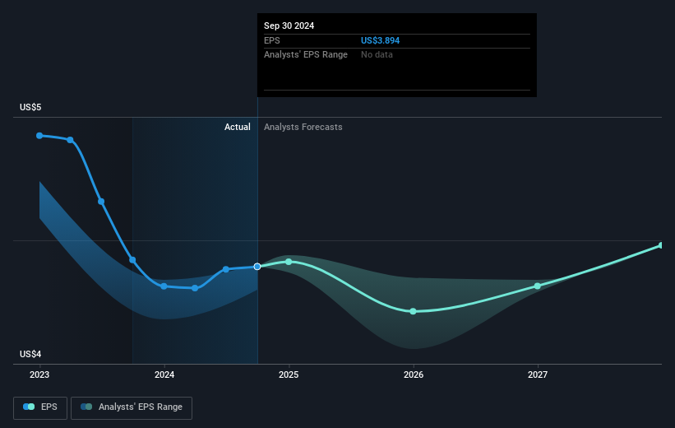This screenshot has width=675, height=428.
Task: Click the 'EPS' row label in tooltip
Action: pyautogui.click(x=271, y=40)
